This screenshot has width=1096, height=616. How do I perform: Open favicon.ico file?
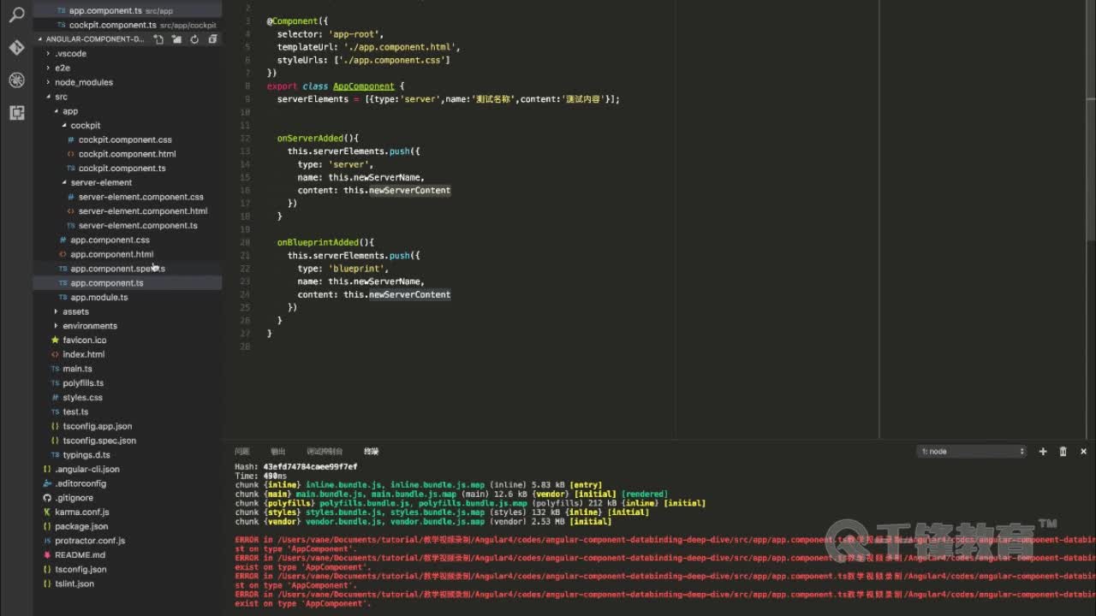(x=84, y=341)
